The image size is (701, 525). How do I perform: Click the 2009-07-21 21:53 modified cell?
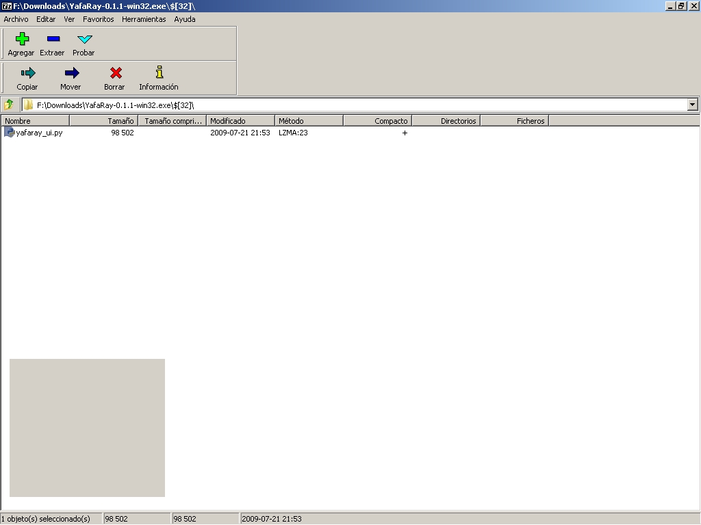click(240, 133)
